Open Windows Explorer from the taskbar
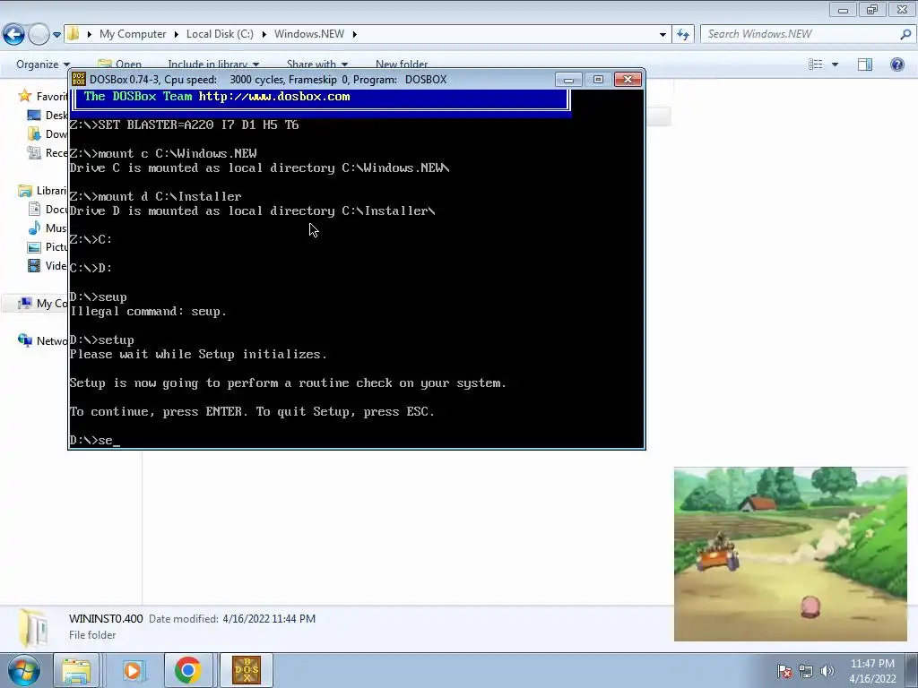 click(76, 670)
